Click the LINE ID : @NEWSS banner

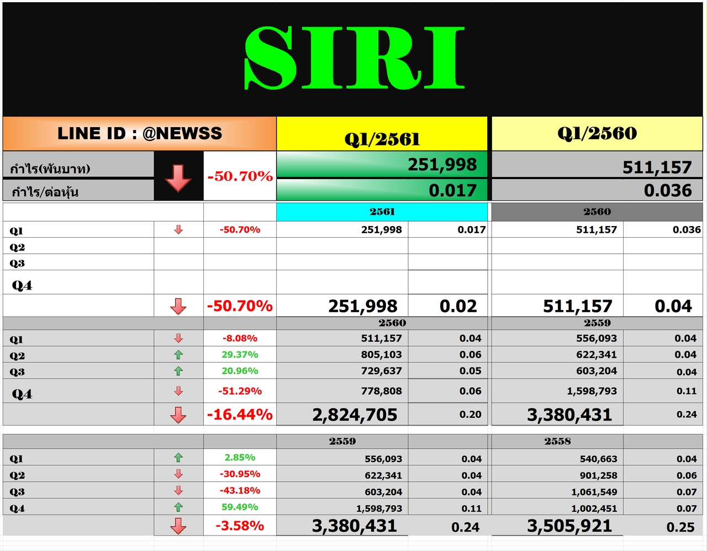coord(140,134)
